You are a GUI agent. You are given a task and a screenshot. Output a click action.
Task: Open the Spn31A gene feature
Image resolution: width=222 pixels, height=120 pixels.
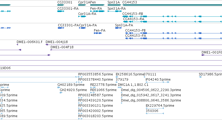114,5
